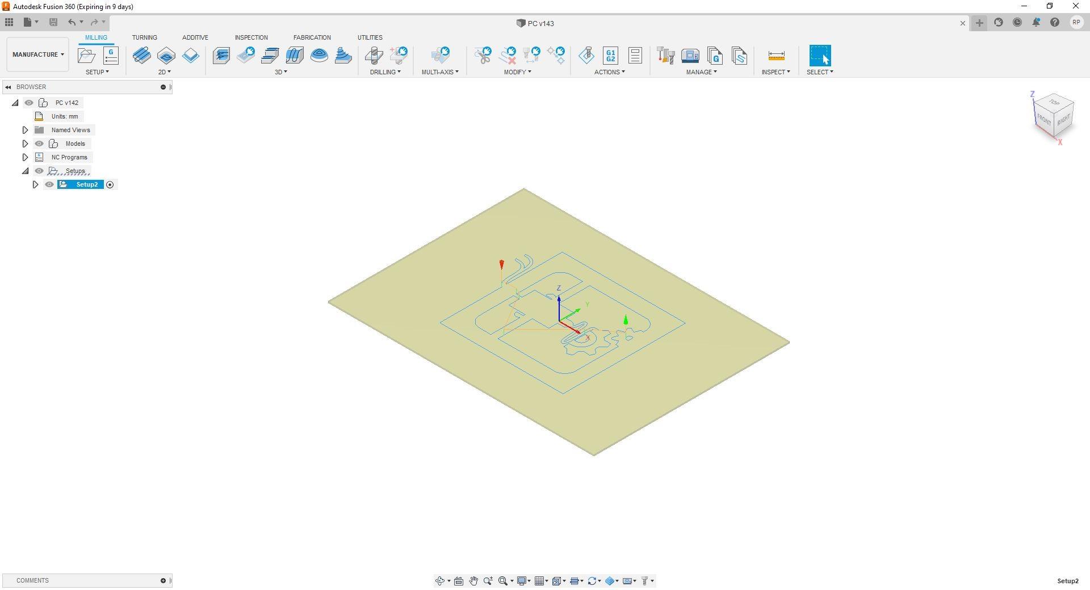Select the Face milling tool in 2D group
Screen dimensions: 1090x590
tap(191, 56)
